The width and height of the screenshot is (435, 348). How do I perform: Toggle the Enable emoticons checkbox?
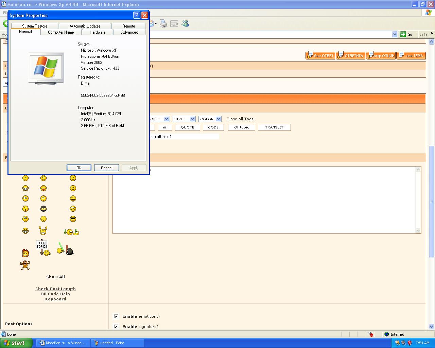pos(116,316)
